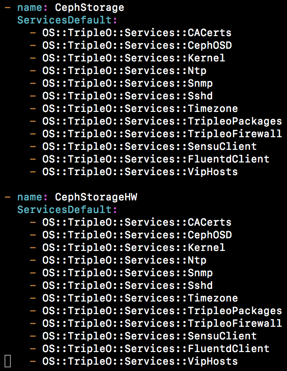Click SensuClient line in CephStorage block
Viewport: 287px width, 371px height.
[149, 147]
